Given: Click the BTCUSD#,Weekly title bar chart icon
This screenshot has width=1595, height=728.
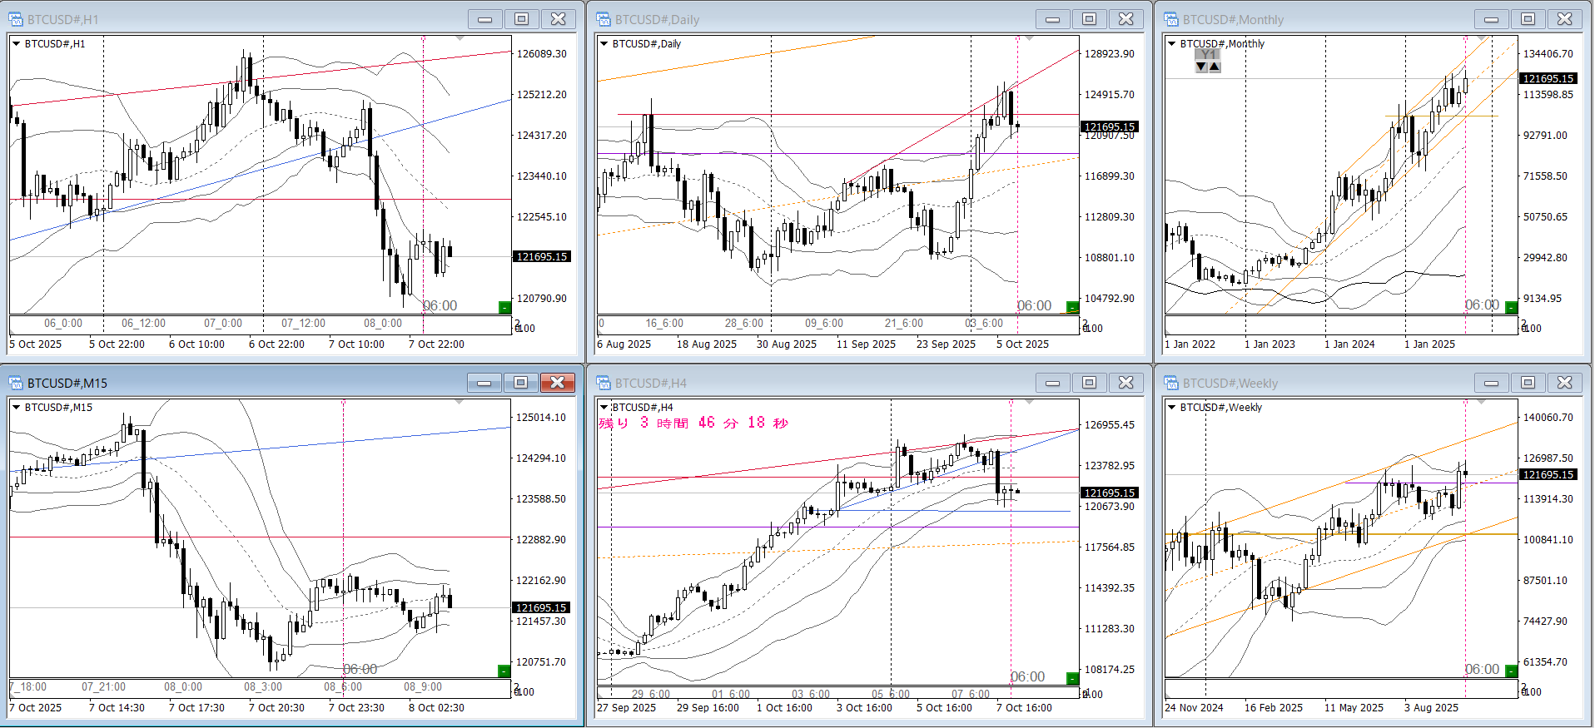Looking at the screenshot, I should [x=1171, y=383].
